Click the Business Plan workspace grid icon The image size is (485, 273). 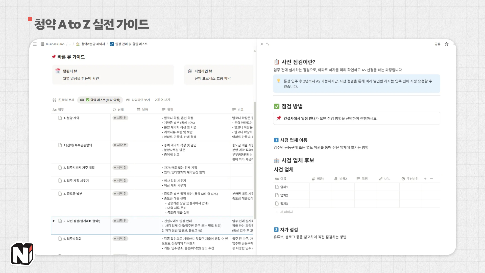tap(42, 44)
